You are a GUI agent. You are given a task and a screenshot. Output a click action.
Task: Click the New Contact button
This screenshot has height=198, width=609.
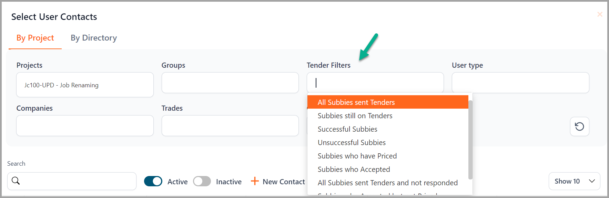tap(283, 181)
